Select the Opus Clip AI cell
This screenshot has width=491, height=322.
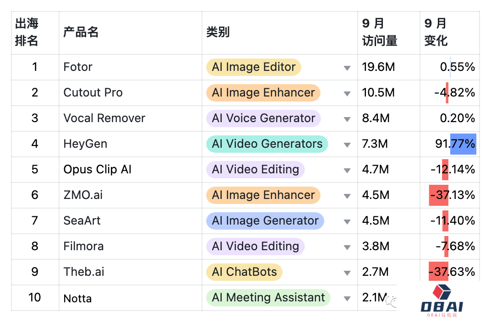click(130, 170)
